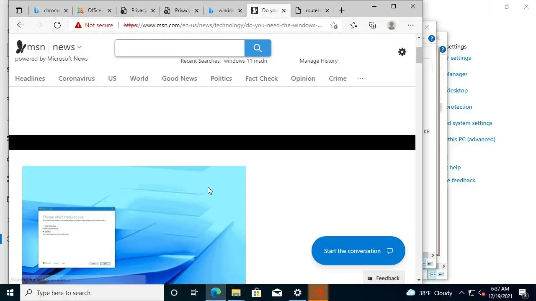Viewport: 536px width, 301px height.
Task: Expand more news categories ellipsis
Action: pos(360,79)
